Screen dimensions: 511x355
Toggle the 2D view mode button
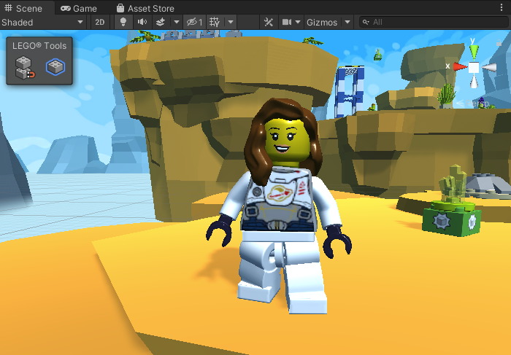(100, 22)
